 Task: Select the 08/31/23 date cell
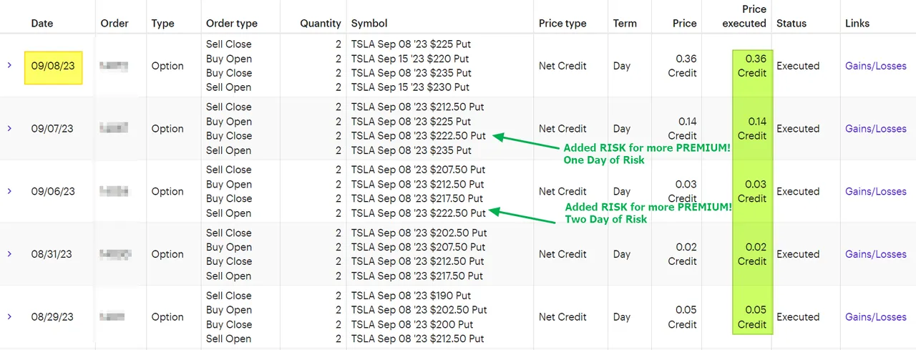point(53,254)
